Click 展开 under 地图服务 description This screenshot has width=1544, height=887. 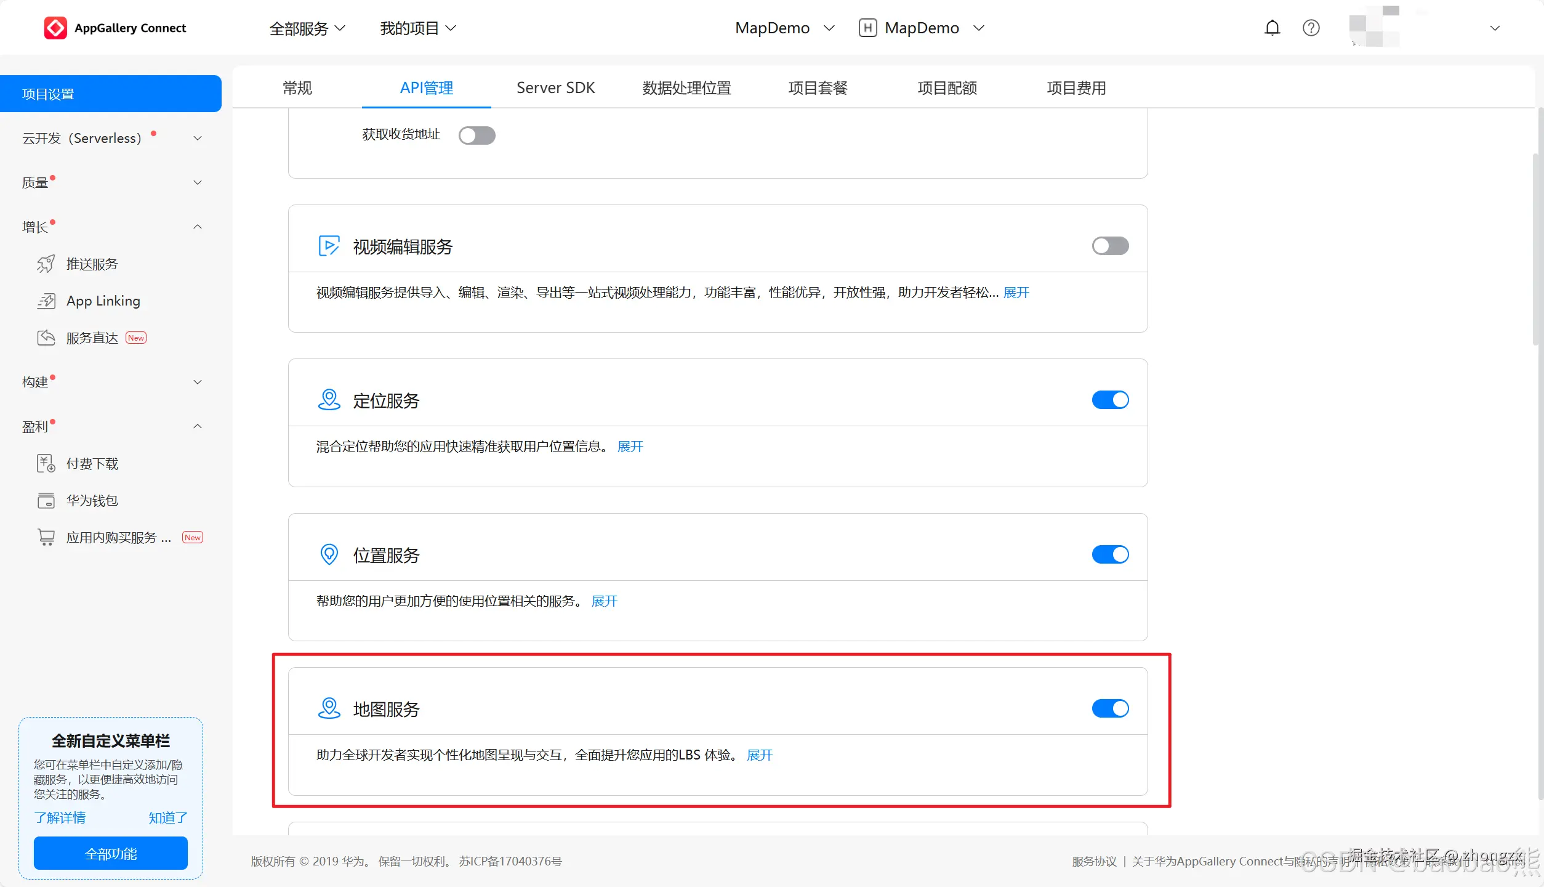(759, 755)
